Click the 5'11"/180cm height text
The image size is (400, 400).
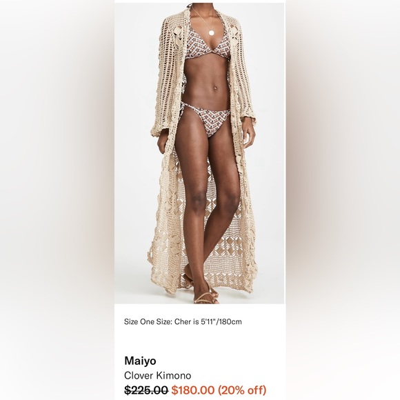tap(221, 321)
